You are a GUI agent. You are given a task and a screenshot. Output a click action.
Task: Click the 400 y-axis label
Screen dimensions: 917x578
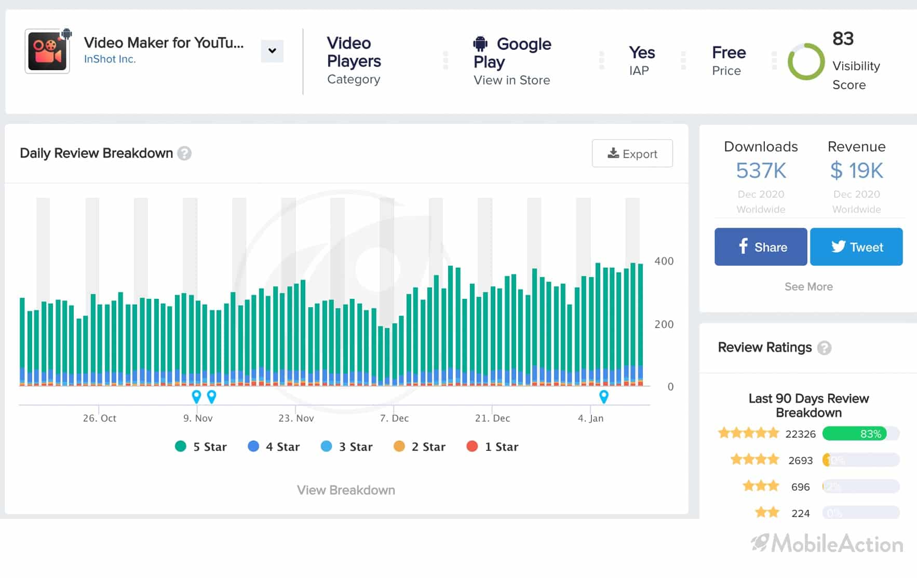664,261
